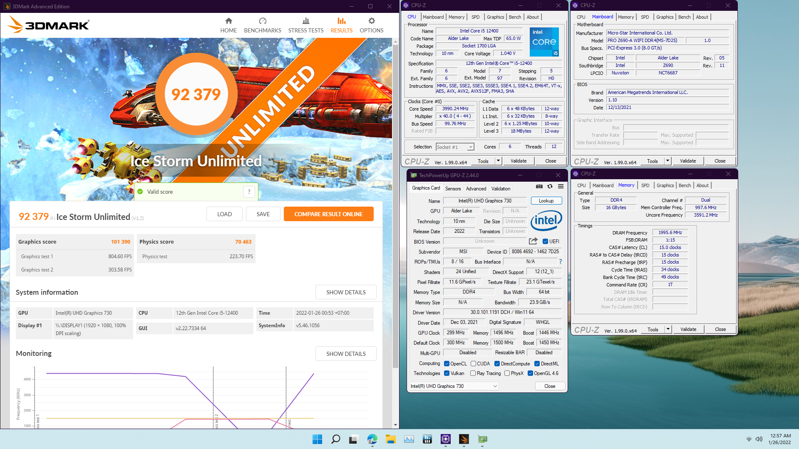
Task: Click the Wi-Fi icon in the system tray
Action: tap(749, 439)
